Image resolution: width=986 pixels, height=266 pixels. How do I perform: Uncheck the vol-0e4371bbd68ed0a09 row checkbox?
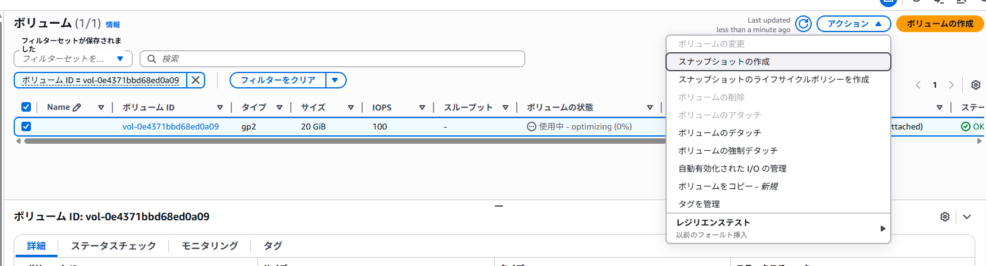(x=26, y=126)
